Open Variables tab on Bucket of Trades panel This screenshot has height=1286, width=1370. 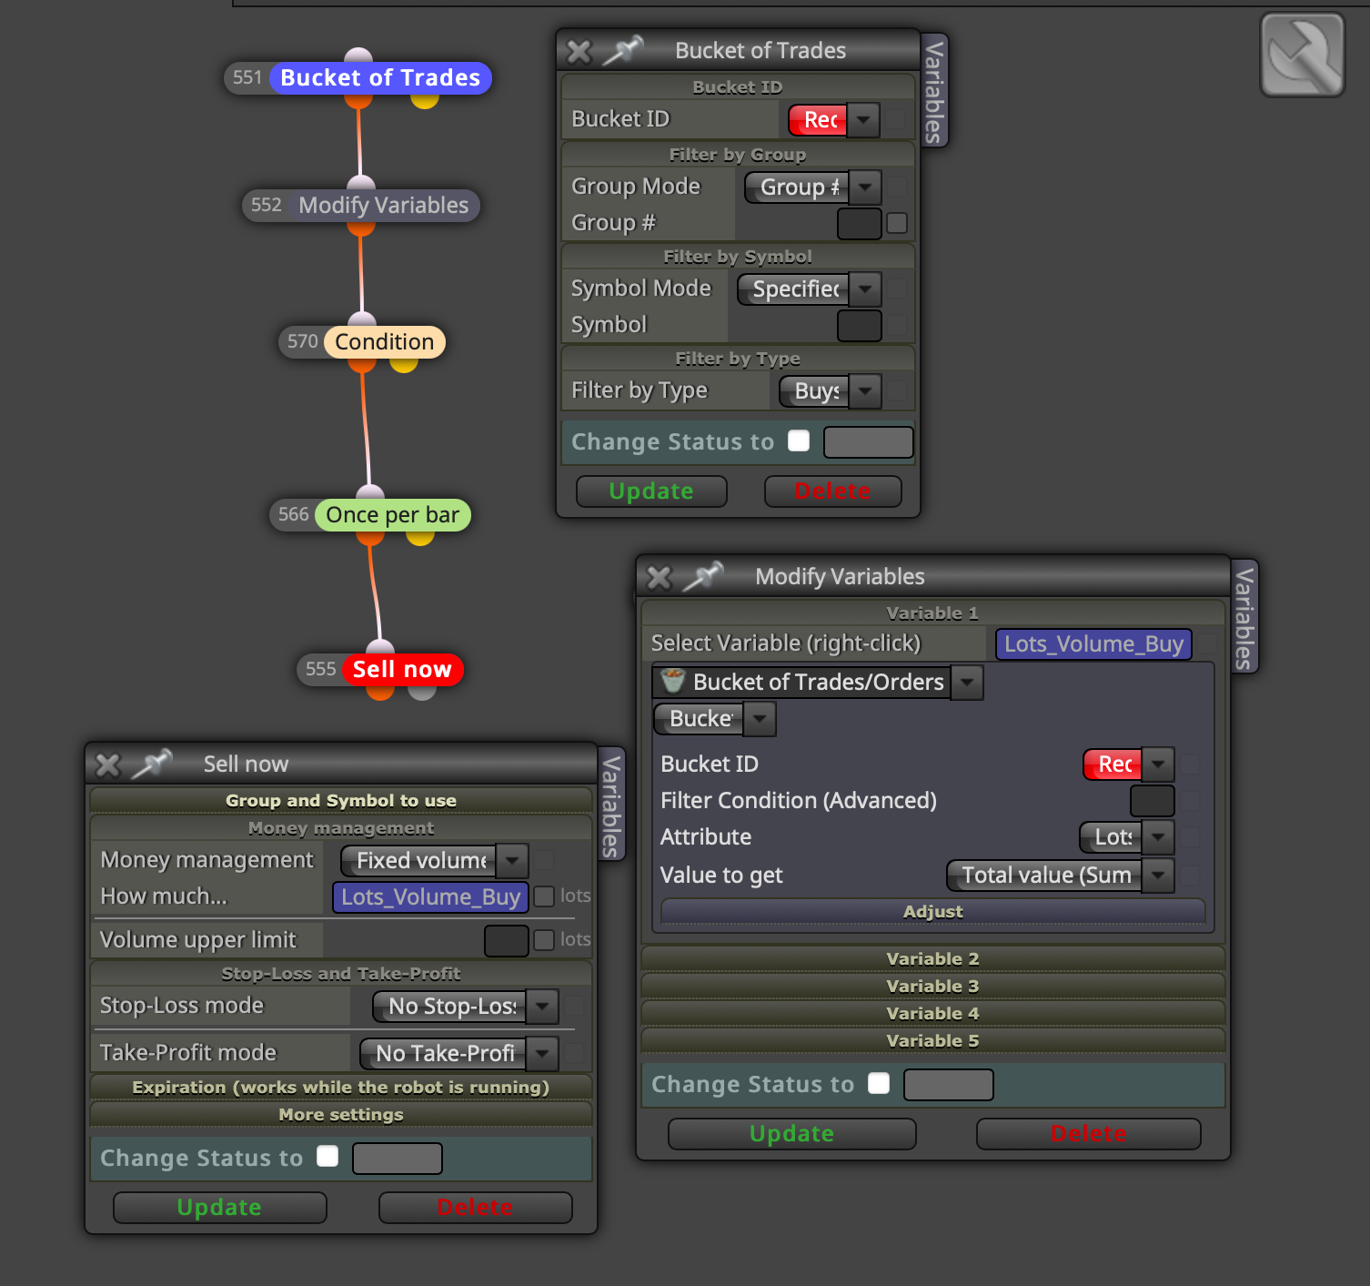[934, 90]
